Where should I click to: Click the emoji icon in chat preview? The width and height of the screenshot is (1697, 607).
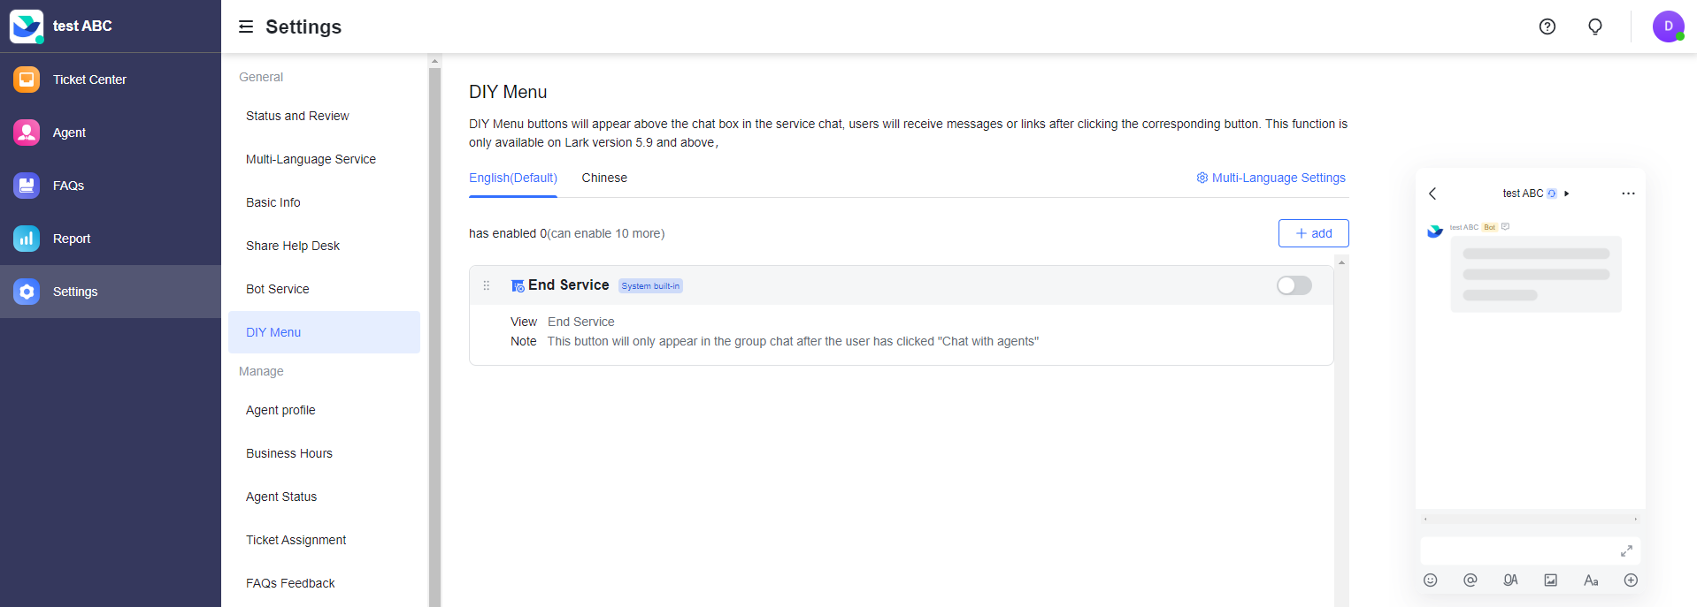point(1431,580)
